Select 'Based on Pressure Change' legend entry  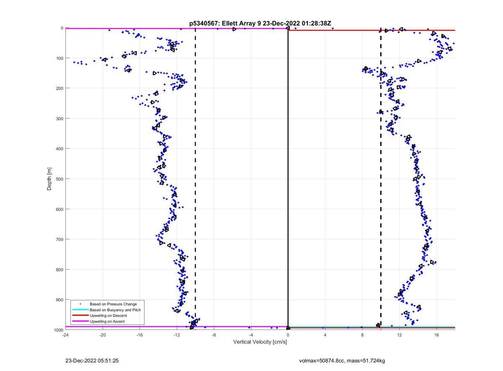click(x=113, y=304)
